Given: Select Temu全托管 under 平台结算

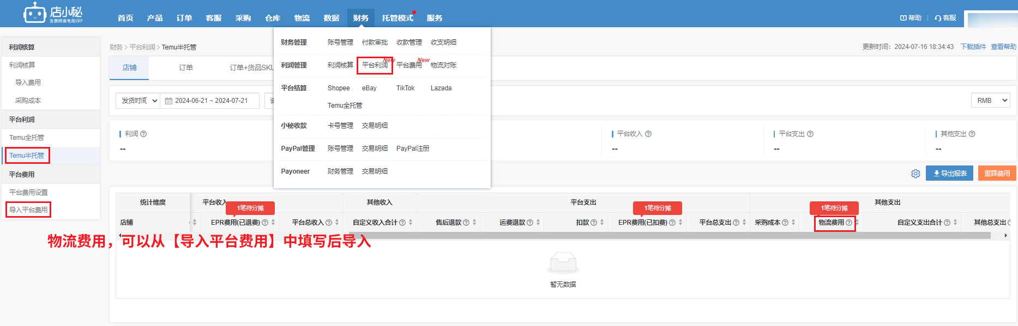Looking at the screenshot, I should click(x=345, y=106).
